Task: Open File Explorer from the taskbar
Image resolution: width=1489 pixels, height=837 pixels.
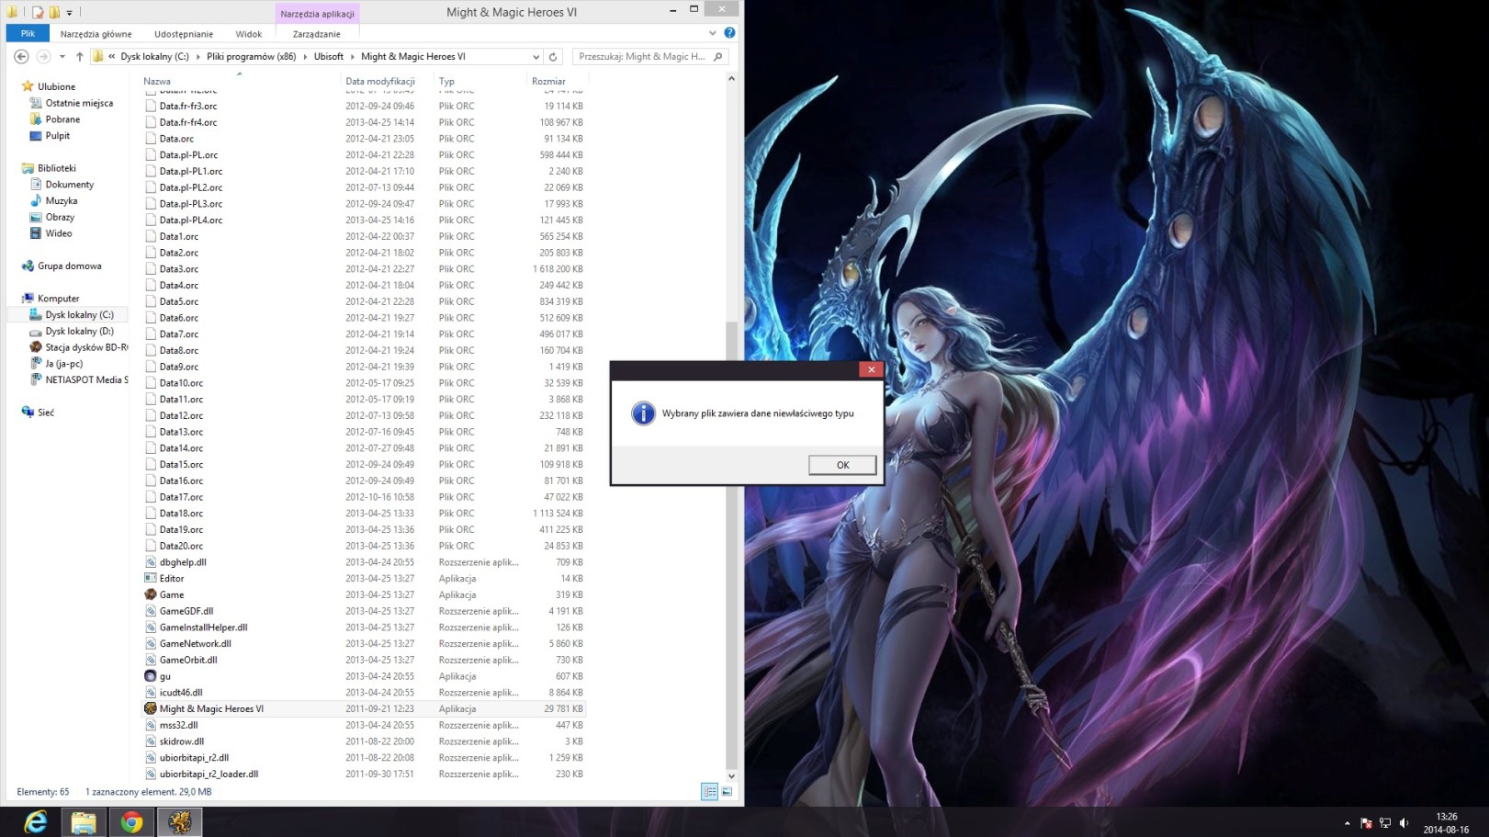Action: pos(84,822)
